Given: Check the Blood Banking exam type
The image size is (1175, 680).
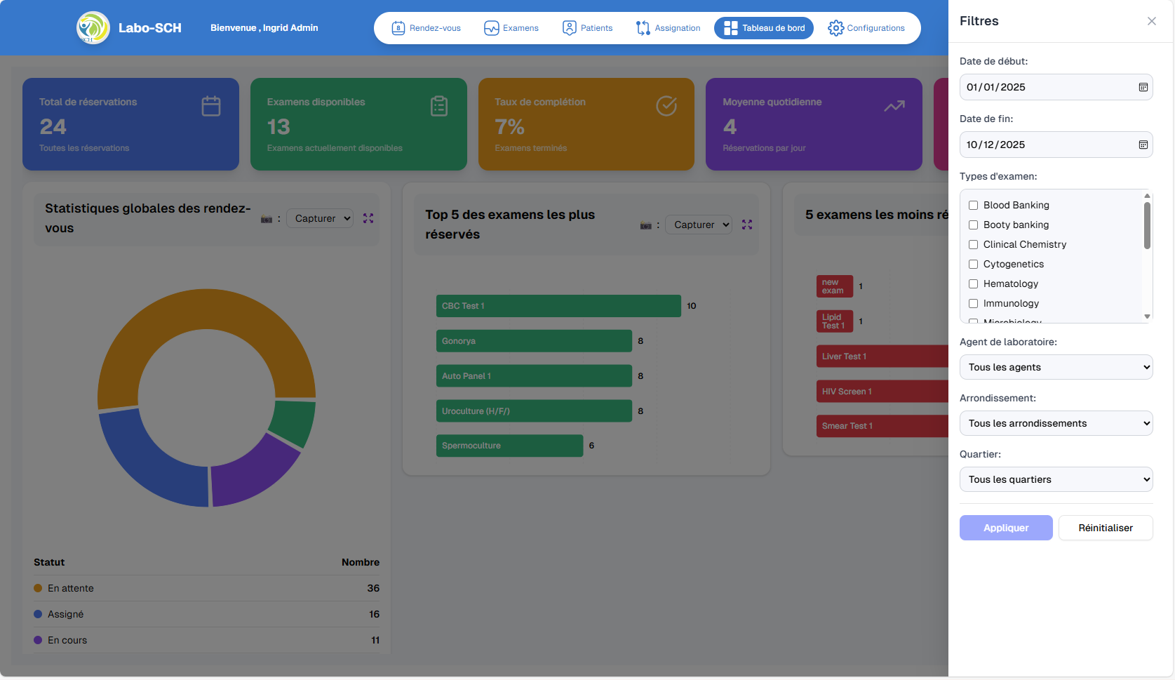Looking at the screenshot, I should pos(973,205).
